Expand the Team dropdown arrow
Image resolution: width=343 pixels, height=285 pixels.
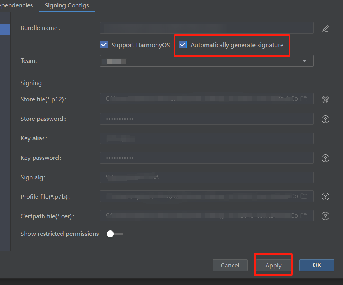coord(304,61)
